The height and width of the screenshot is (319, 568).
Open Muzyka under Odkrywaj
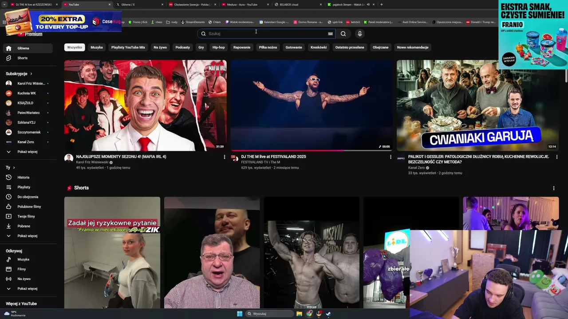pyautogui.click(x=28, y=259)
